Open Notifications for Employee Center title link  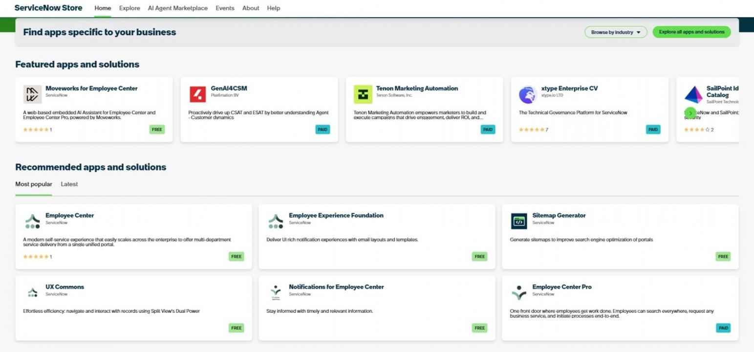click(336, 287)
